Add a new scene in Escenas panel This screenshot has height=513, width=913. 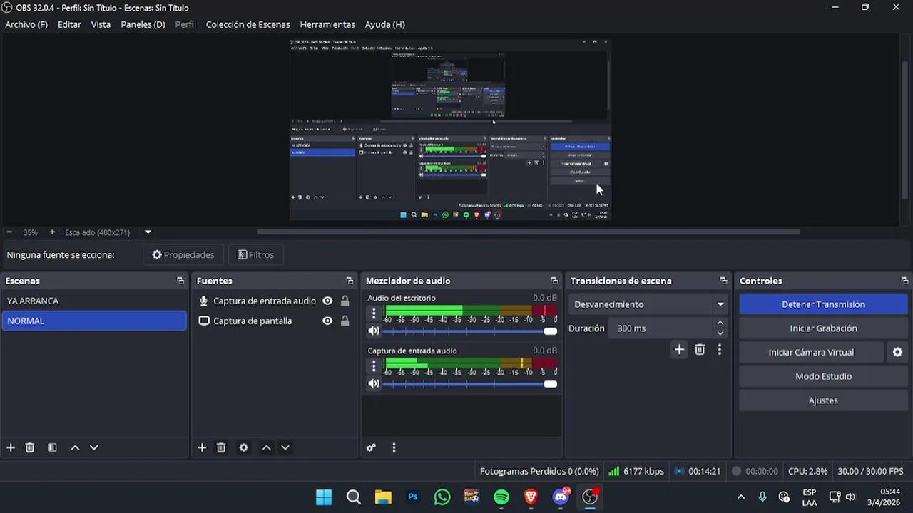pyautogui.click(x=11, y=447)
